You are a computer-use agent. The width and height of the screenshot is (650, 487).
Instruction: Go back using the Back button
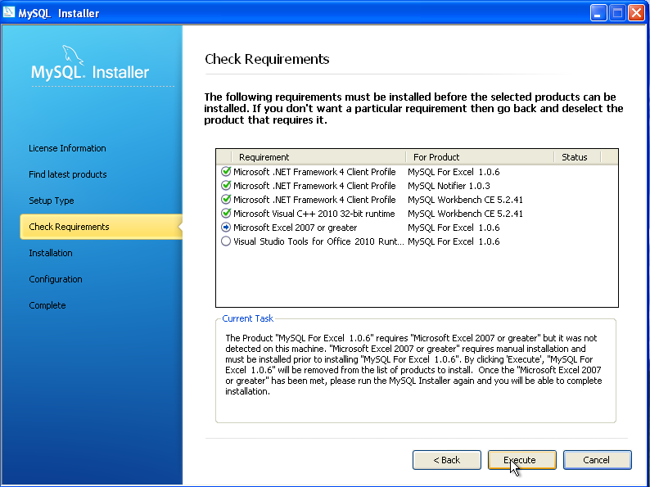[x=446, y=460]
